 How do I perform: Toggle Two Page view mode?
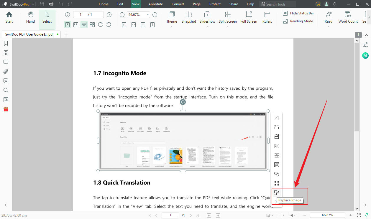(x=76, y=25)
